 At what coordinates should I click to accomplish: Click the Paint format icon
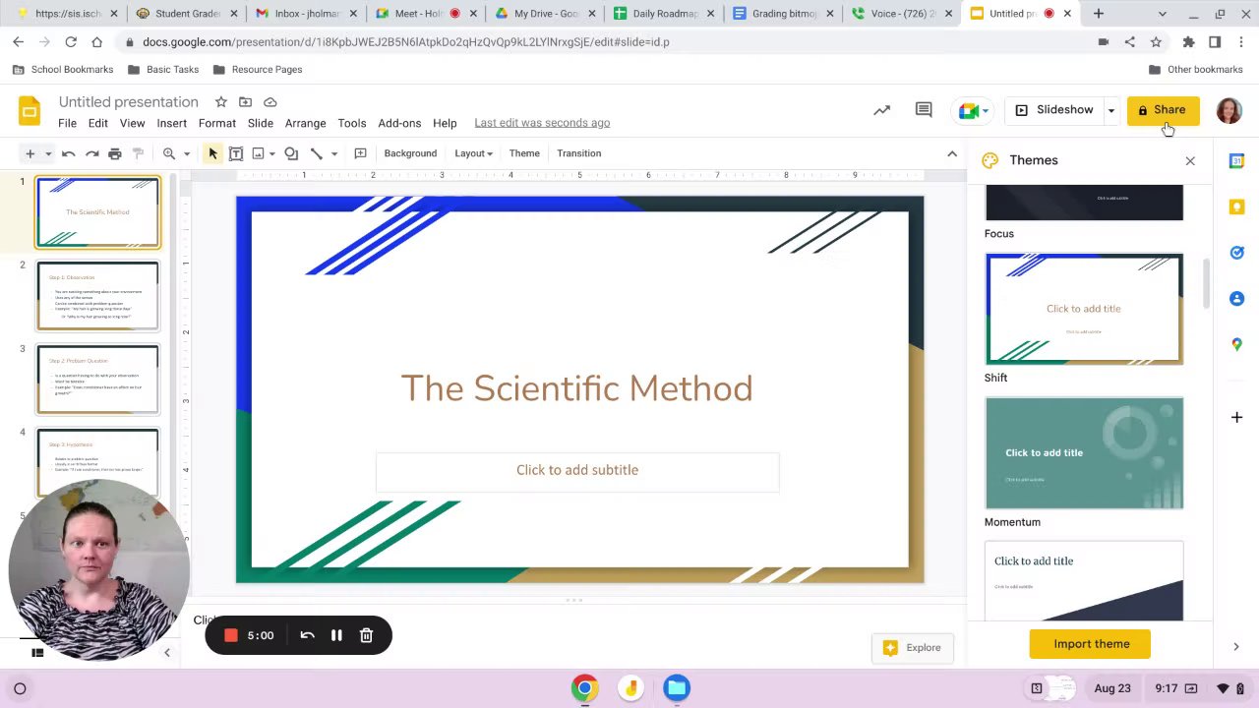(x=139, y=153)
